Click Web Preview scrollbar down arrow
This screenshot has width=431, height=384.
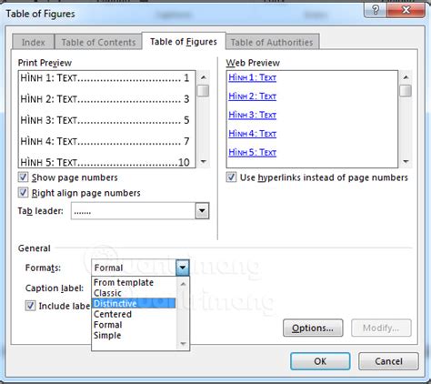(406, 161)
